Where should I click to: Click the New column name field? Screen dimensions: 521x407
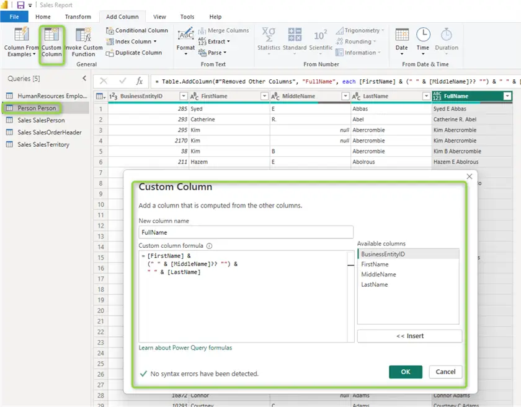tap(246, 232)
